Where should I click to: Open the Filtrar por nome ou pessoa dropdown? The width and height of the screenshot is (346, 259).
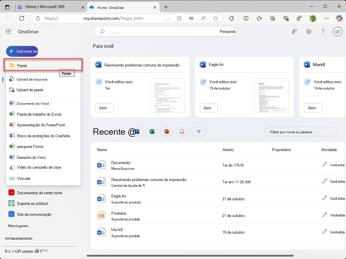click(301, 132)
